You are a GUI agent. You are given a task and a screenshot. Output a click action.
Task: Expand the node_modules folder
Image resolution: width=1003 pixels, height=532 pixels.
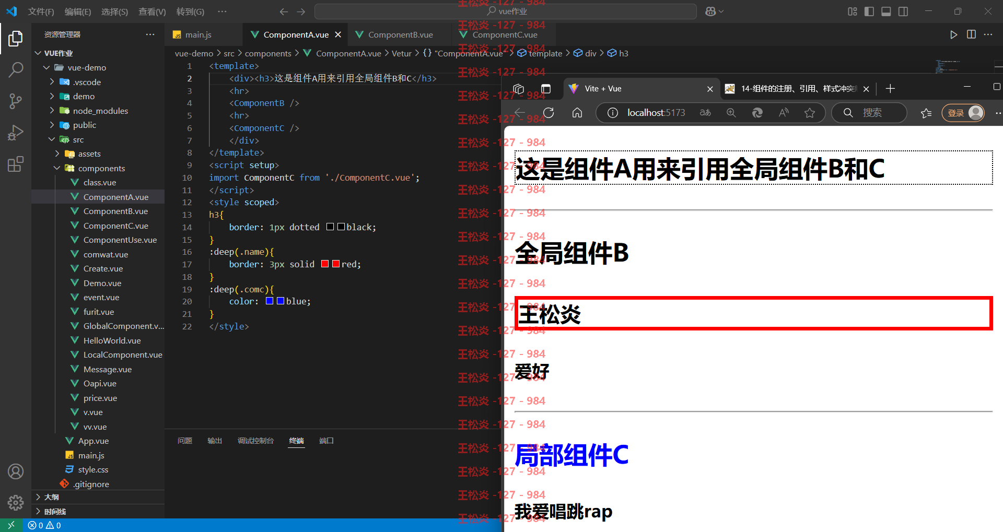click(x=52, y=111)
